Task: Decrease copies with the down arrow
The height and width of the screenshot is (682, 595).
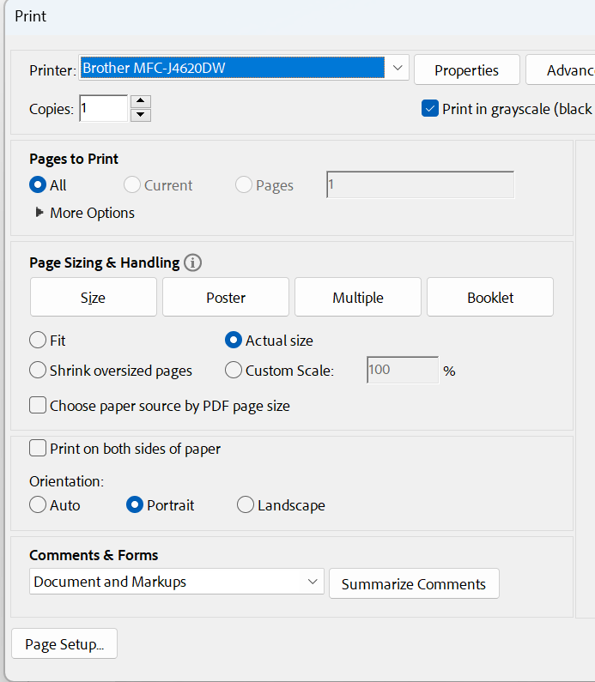Action: [x=141, y=115]
